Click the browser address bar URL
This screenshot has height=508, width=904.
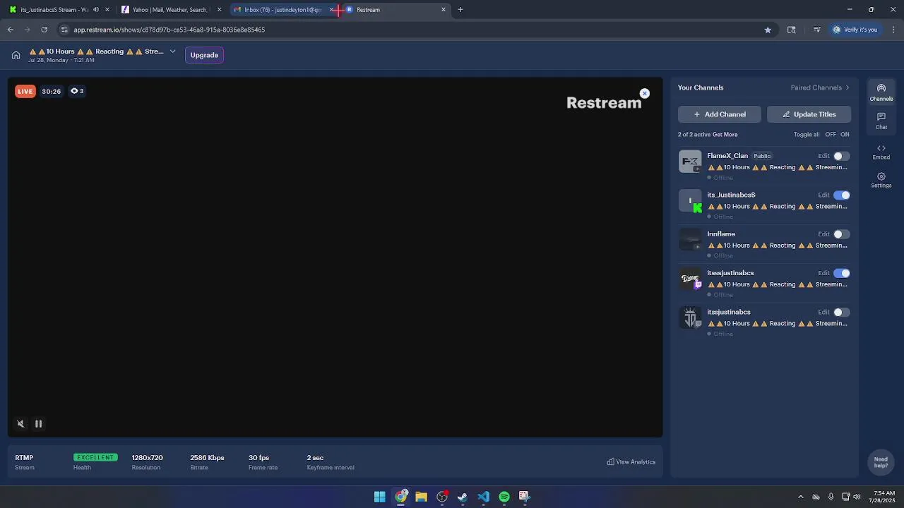point(169,30)
